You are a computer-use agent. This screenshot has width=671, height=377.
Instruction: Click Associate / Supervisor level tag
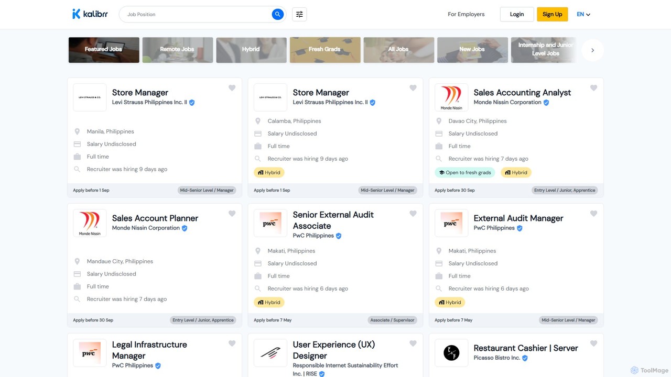393,320
